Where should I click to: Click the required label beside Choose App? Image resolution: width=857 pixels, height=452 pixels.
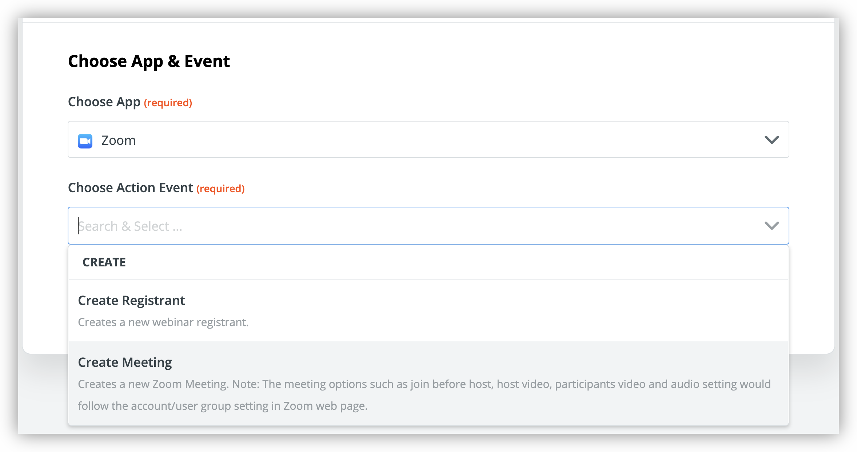(168, 103)
